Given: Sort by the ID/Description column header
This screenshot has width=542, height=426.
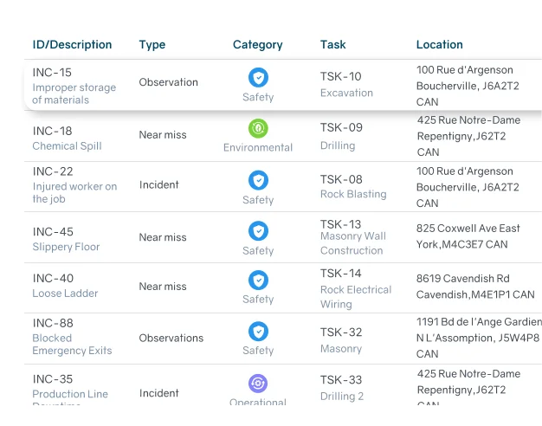Looking at the screenshot, I should (72, 44).
